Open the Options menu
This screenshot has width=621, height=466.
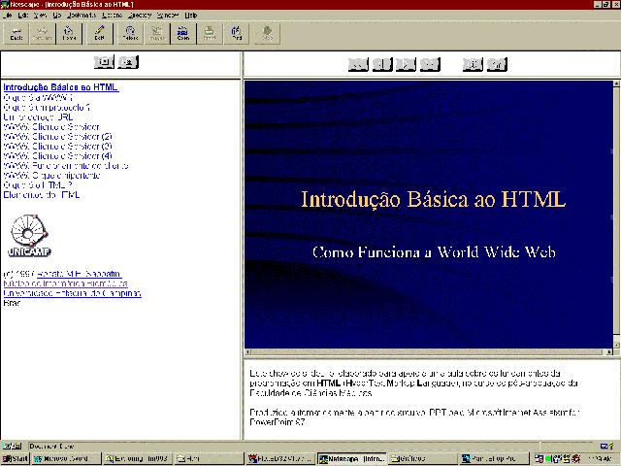(x=113, y=16)
